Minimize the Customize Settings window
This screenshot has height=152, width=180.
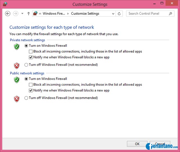[154, 4]
